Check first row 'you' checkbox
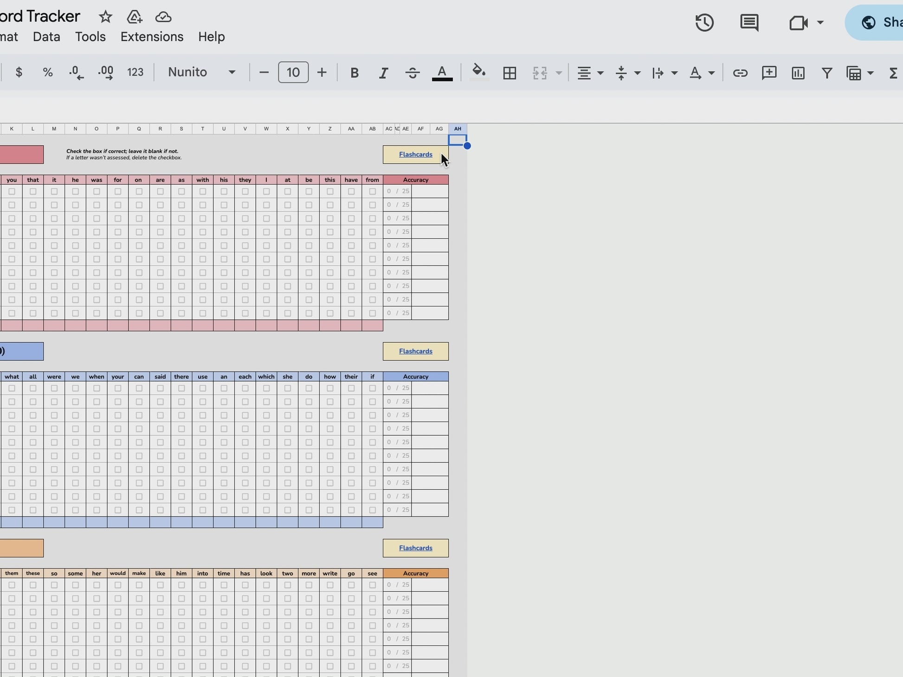Image resolution: width=903 pixels, height=677 pixels. point(12,192)
